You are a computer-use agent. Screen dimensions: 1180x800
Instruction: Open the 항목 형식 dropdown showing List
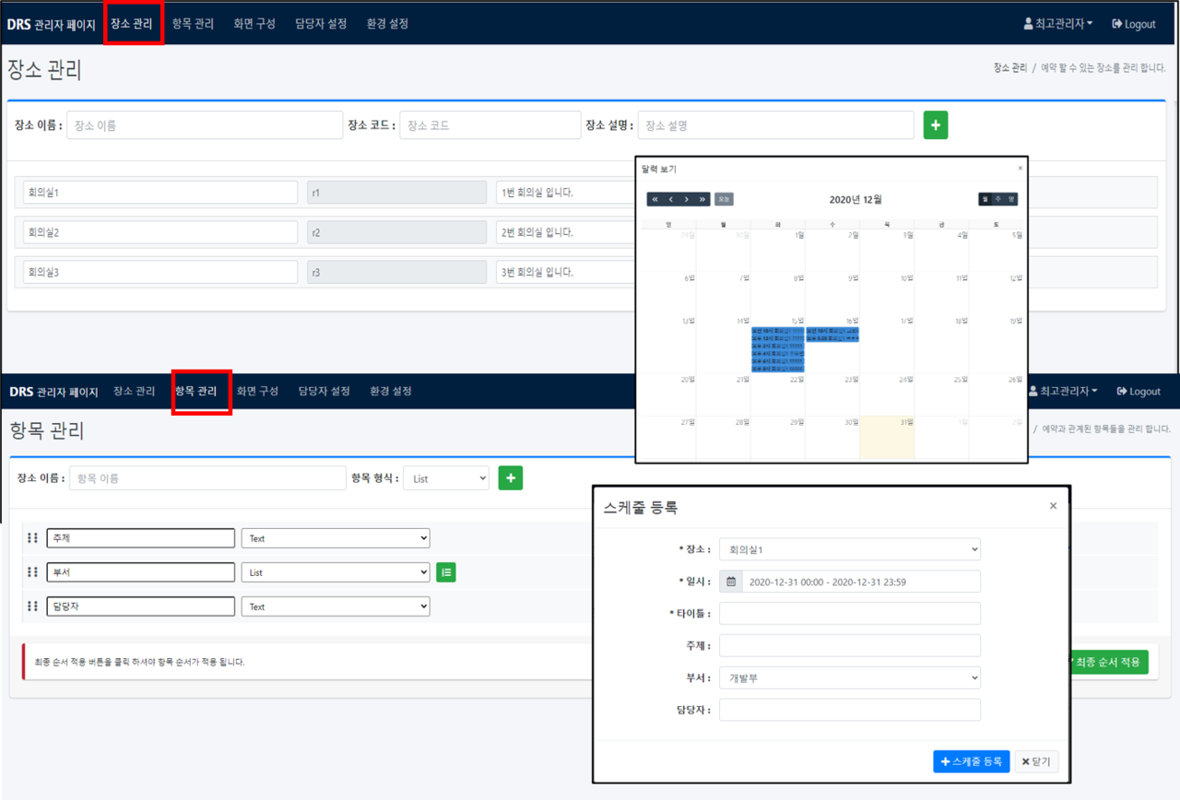(446, 478)
